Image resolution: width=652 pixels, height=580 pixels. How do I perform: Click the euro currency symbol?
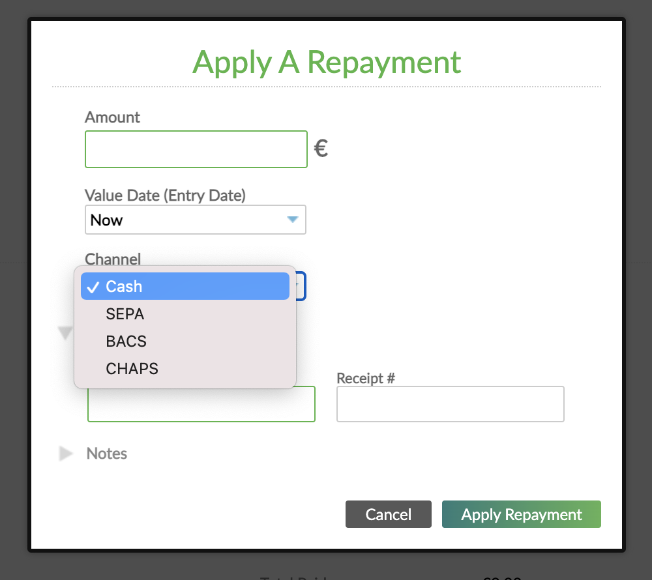[x=320, y=149]
